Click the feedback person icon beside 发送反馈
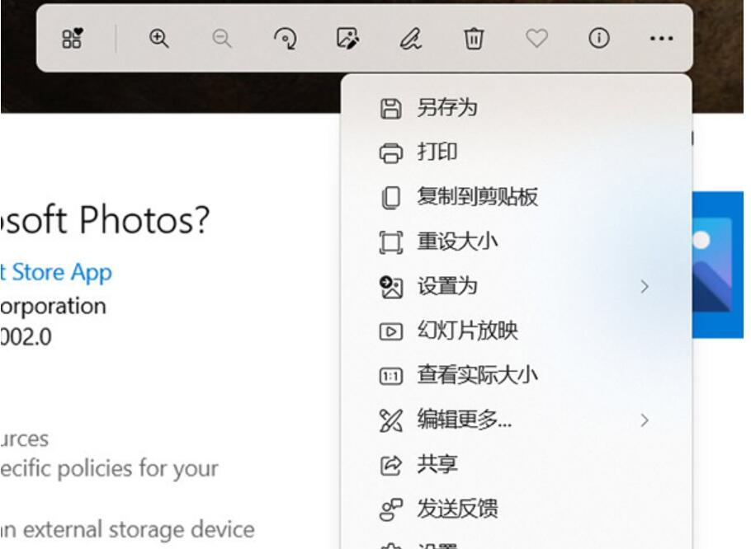 tap(391, 509)
